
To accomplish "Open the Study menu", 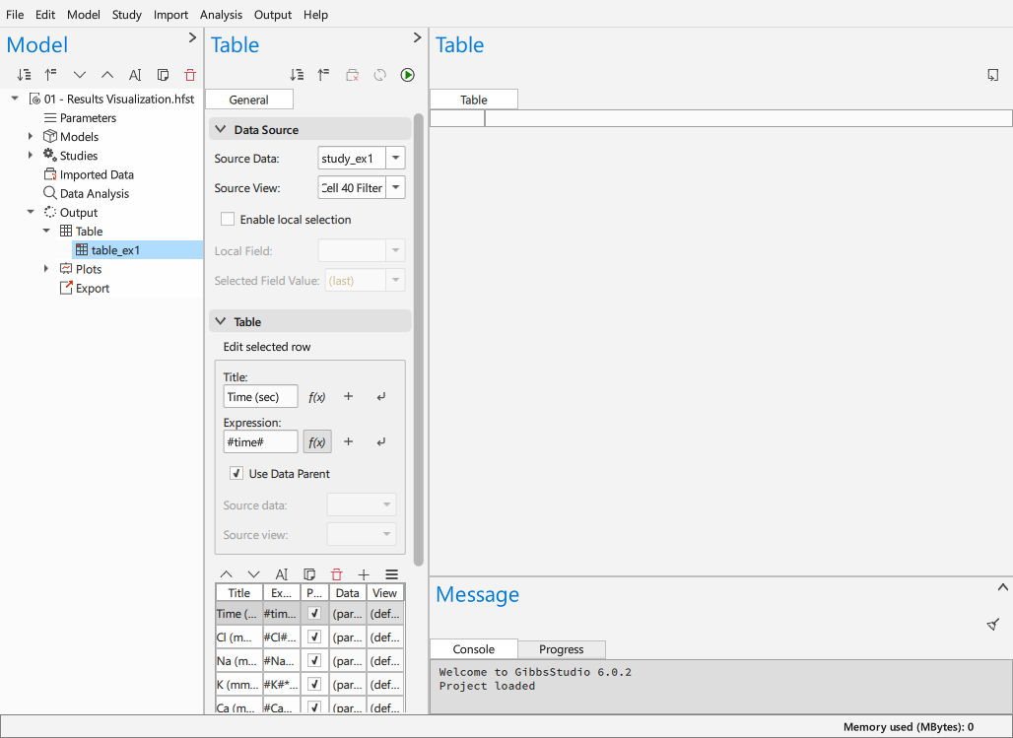I will pyautogui.click(x=126, y=14).
